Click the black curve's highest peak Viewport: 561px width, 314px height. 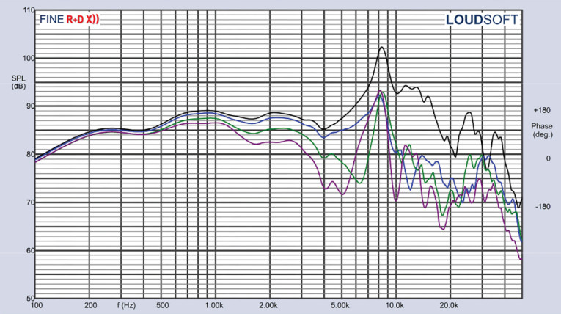(x=381, y=48)
